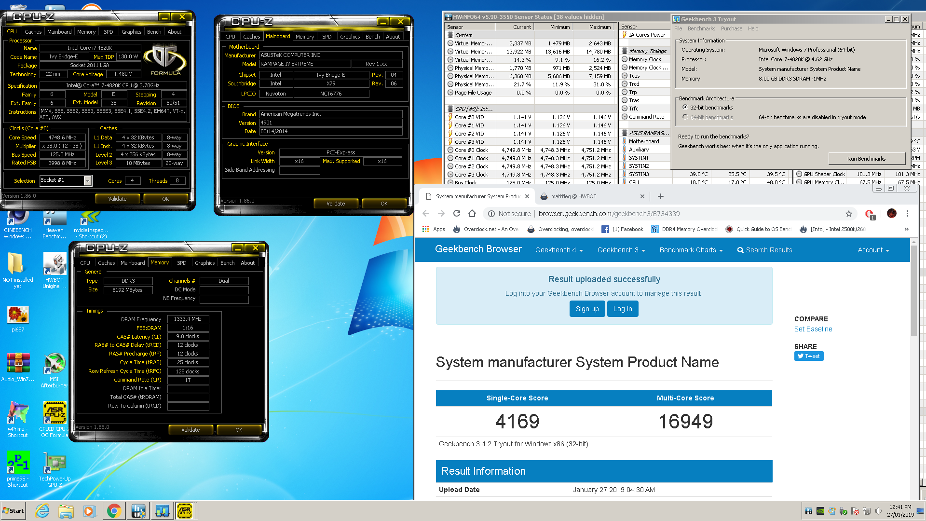The width and height of the screenshot is (926, 521).
Task: Open Google Chrome from the taskbar
Action: click(x=114, y=511)
